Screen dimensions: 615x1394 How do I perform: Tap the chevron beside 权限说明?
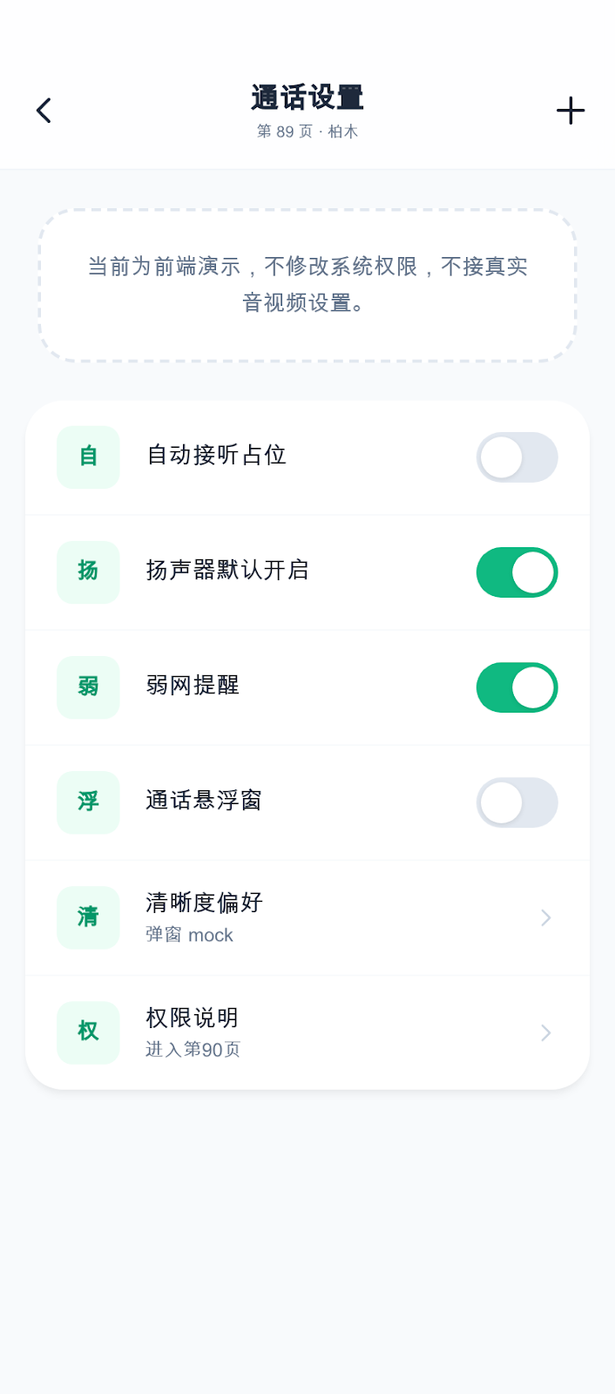pyautogui.click(x=546, y=1032)
